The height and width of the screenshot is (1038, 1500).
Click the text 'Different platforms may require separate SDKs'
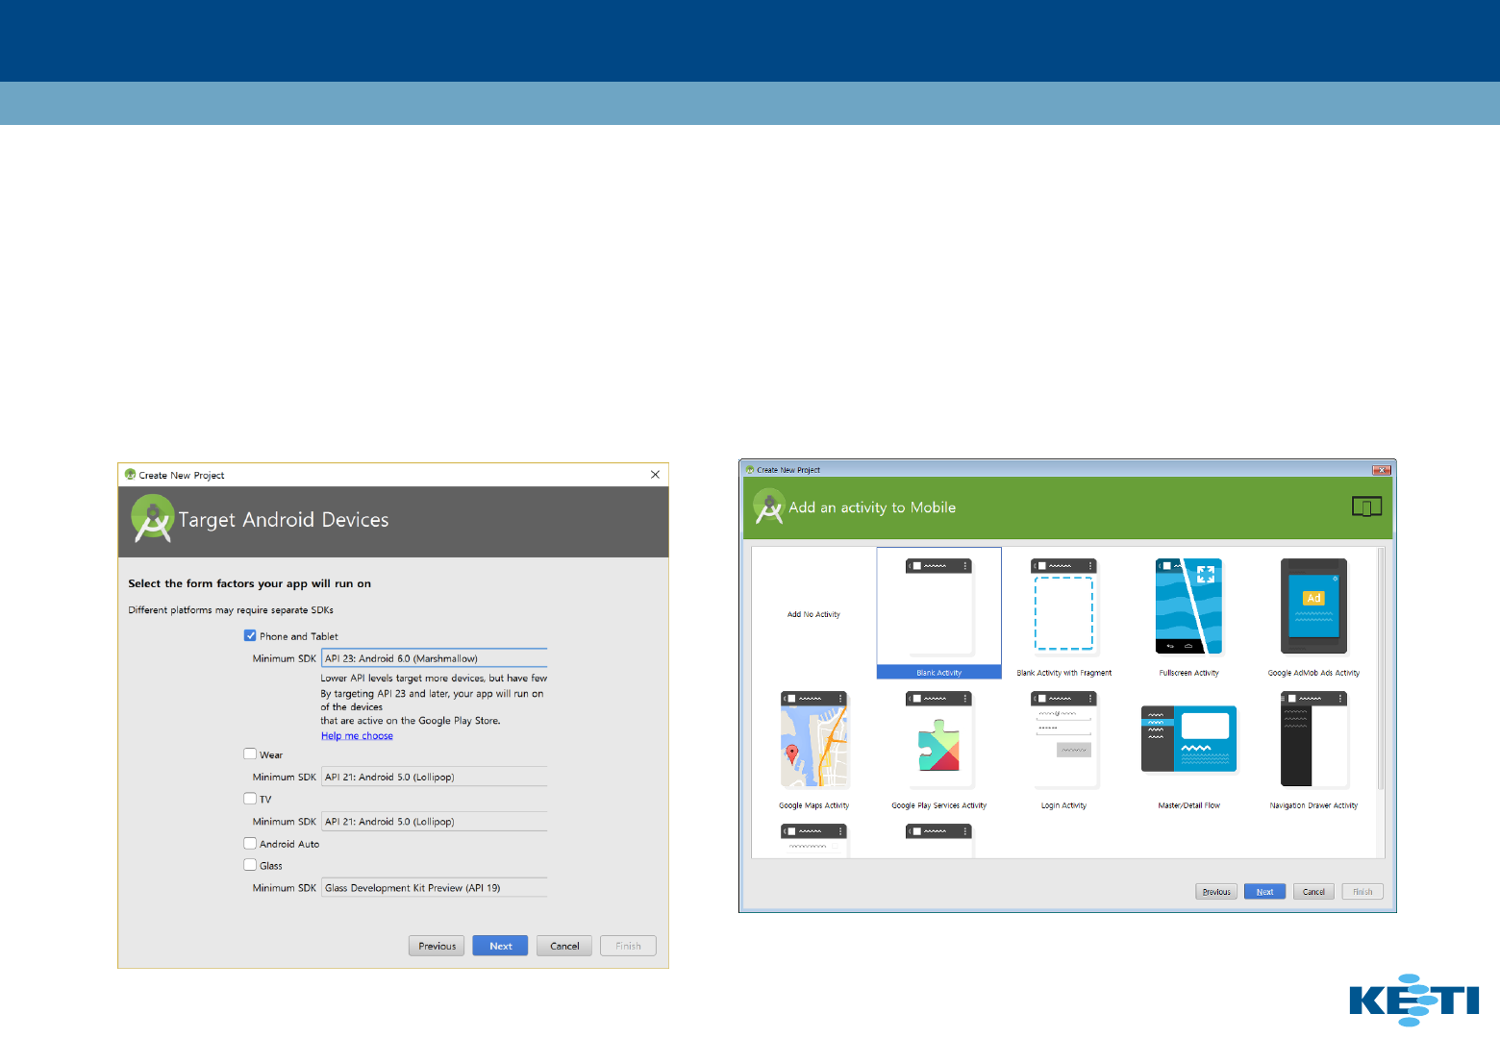231,610
